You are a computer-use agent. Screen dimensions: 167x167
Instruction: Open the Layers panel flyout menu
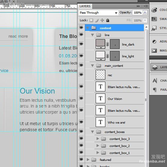point(146,6)
